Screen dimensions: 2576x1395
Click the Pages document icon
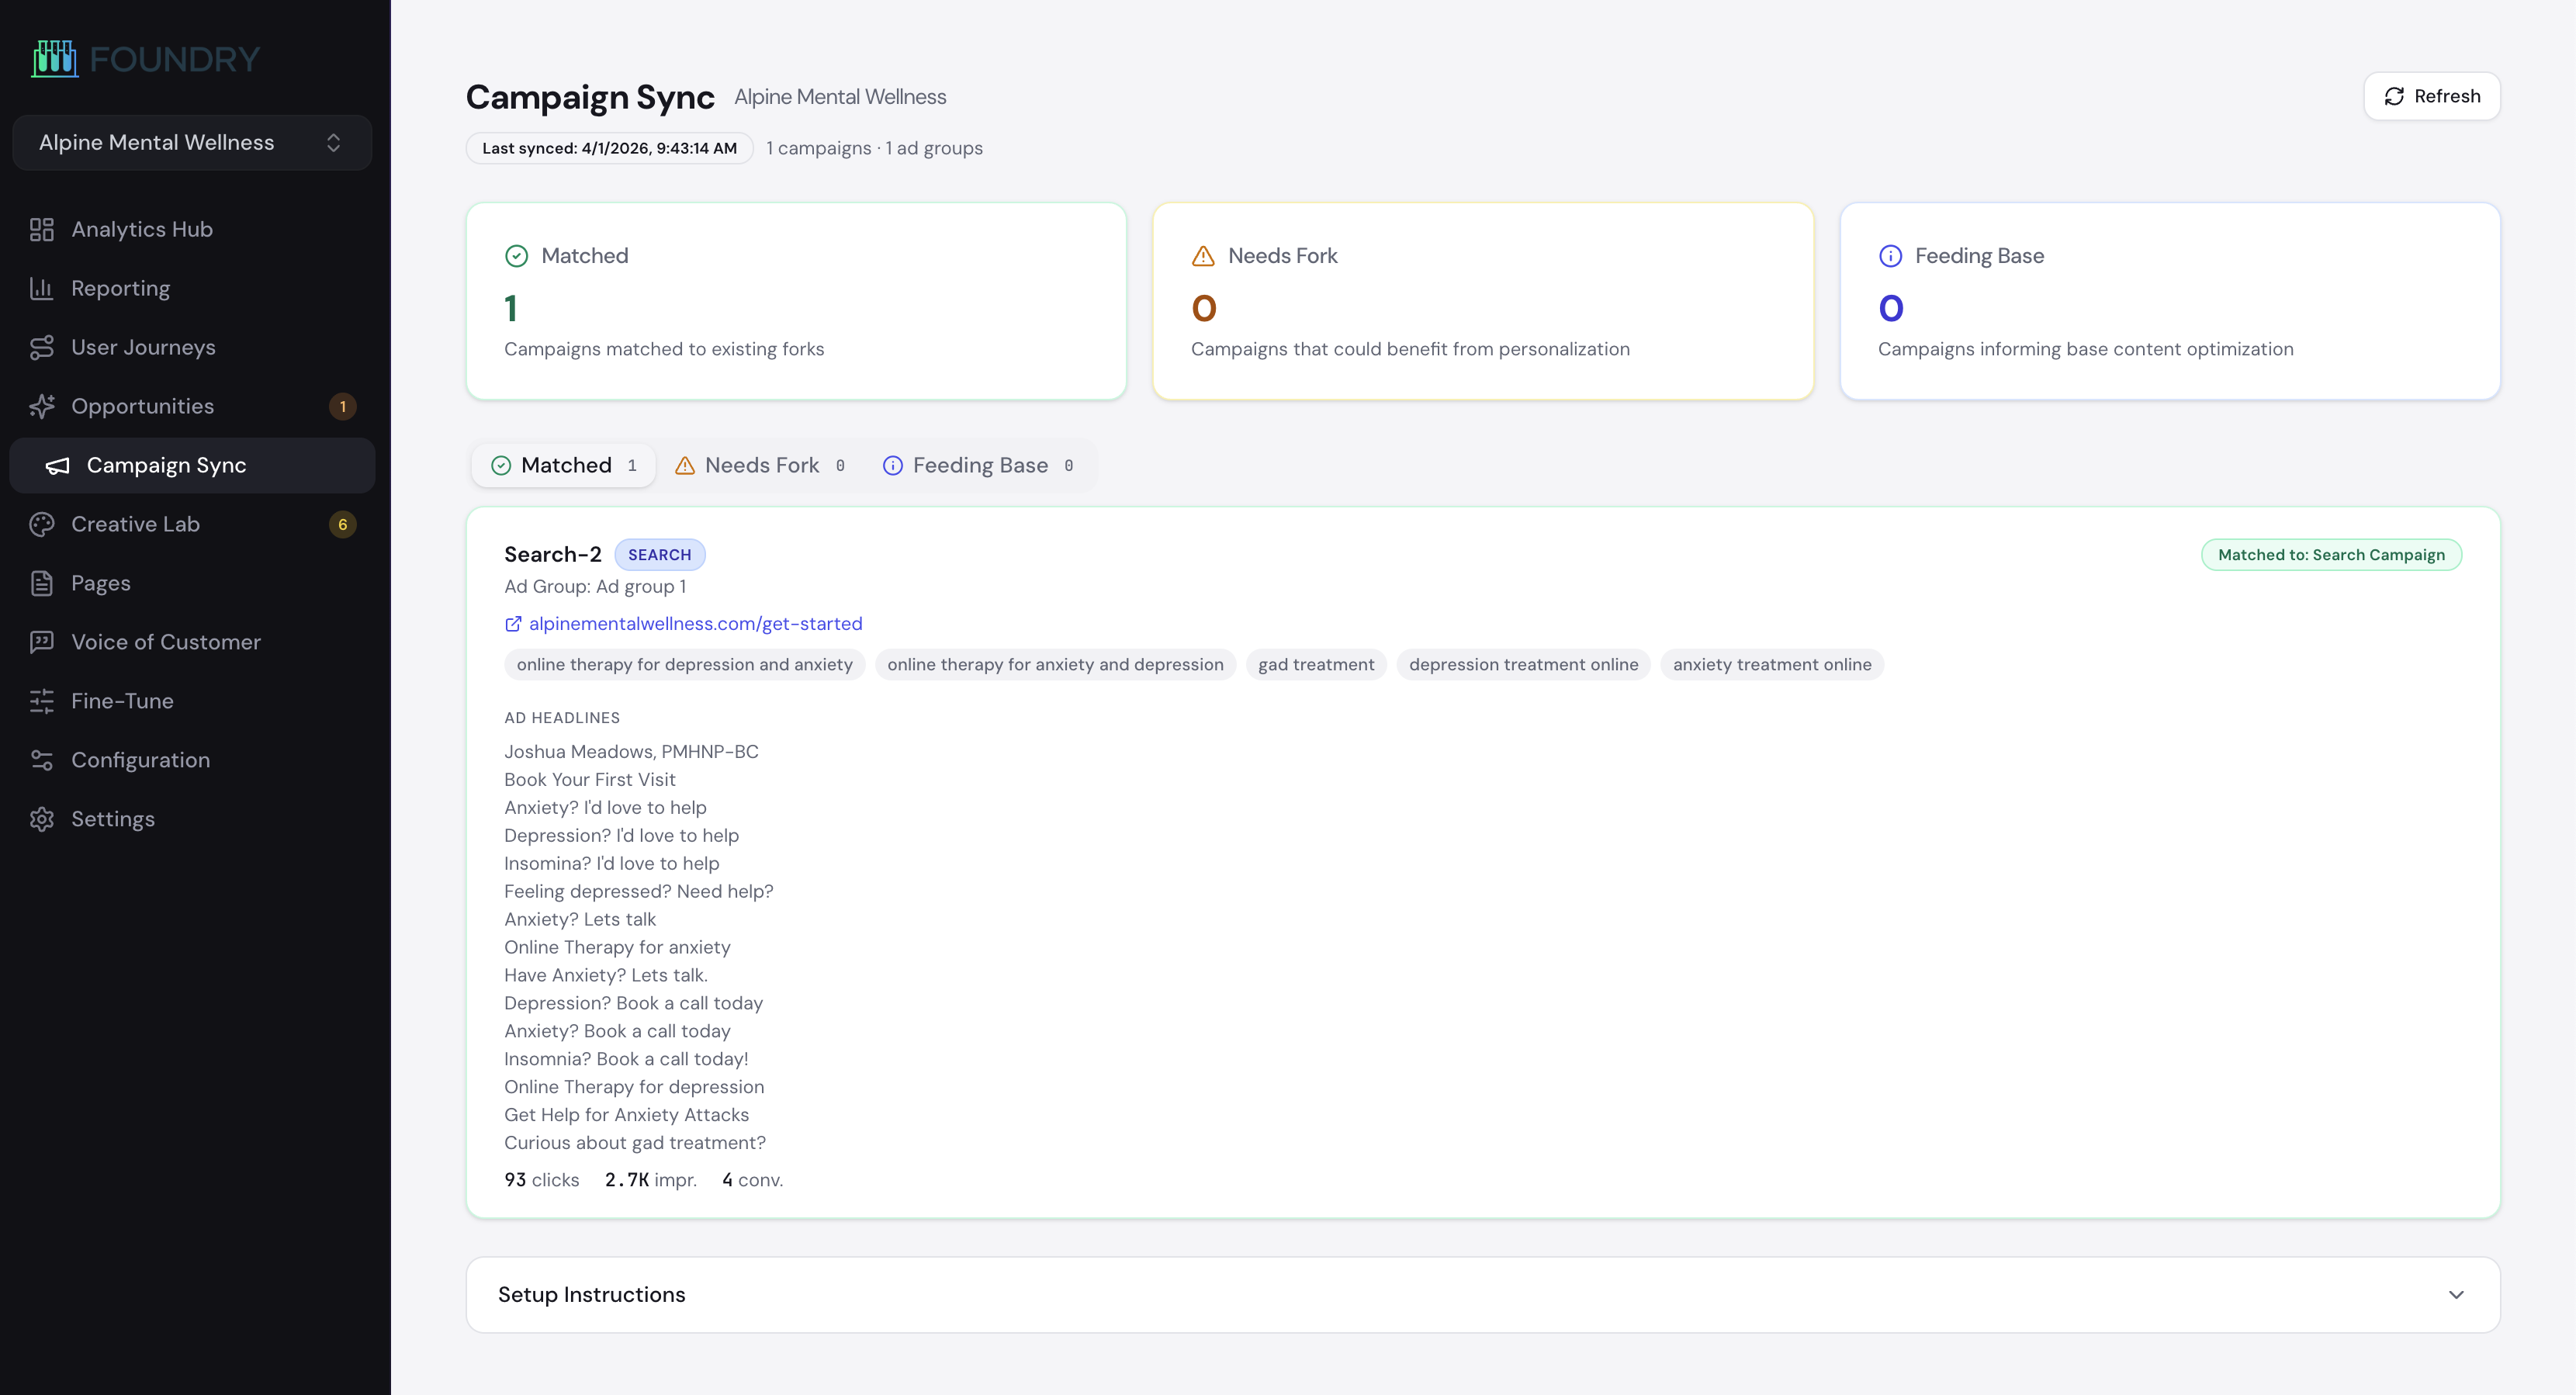click(x=41, y=582)
